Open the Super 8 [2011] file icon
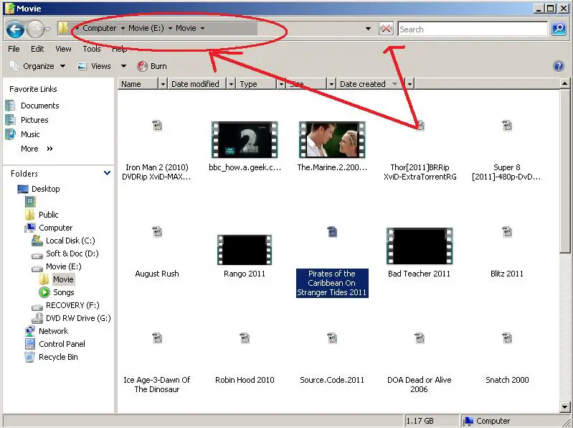The height and width of the screenshot is (428, 573). click(507, 126)
